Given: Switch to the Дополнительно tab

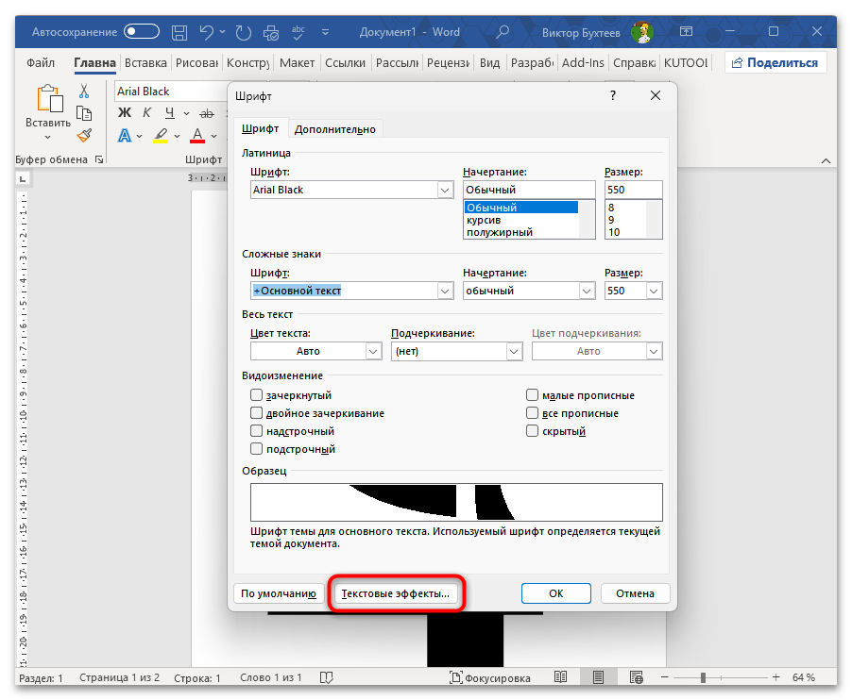Looking at the screenshot, I should [334, 129].
